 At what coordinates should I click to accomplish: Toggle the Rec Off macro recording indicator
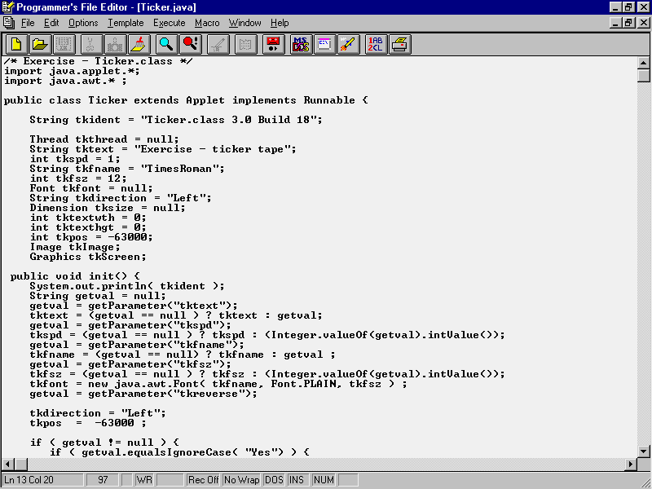(203, 480)
